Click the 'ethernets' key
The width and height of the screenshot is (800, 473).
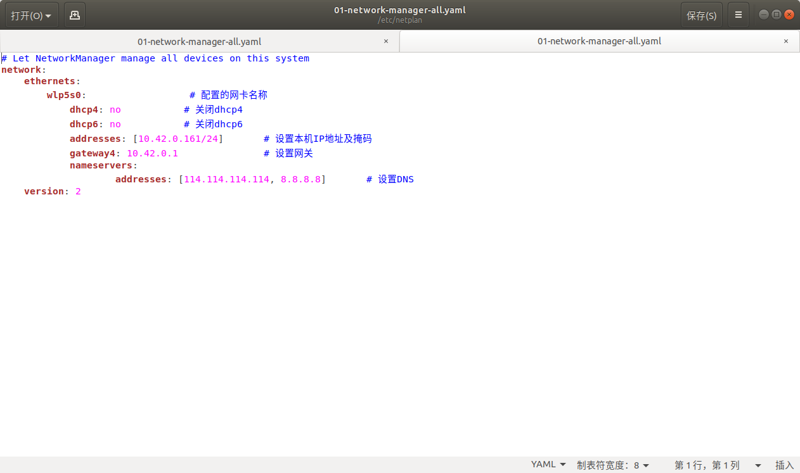(49, 81)
